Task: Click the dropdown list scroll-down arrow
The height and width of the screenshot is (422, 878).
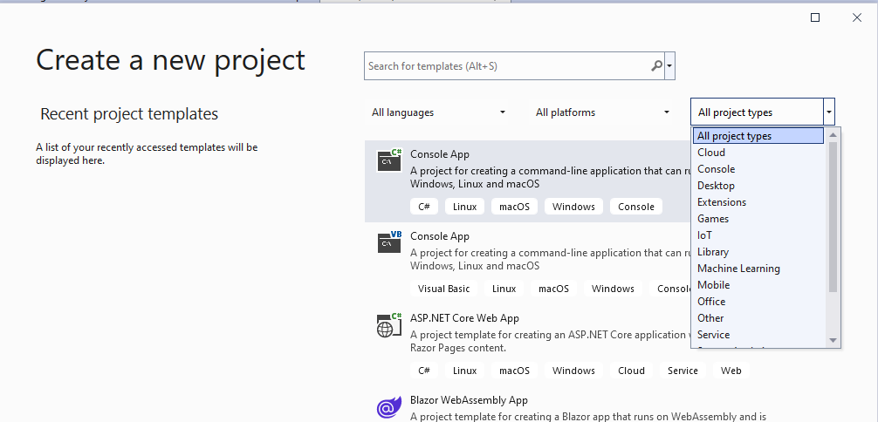Action: (x=833, y=340)
